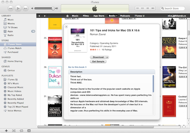Select iTunes Store in the sidebar
The image size is (190, 133).
(x=18, y=44)
